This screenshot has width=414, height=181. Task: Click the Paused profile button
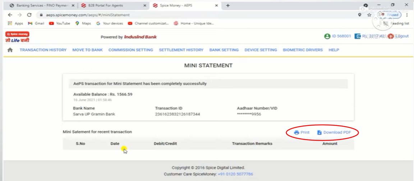(390, 15)
